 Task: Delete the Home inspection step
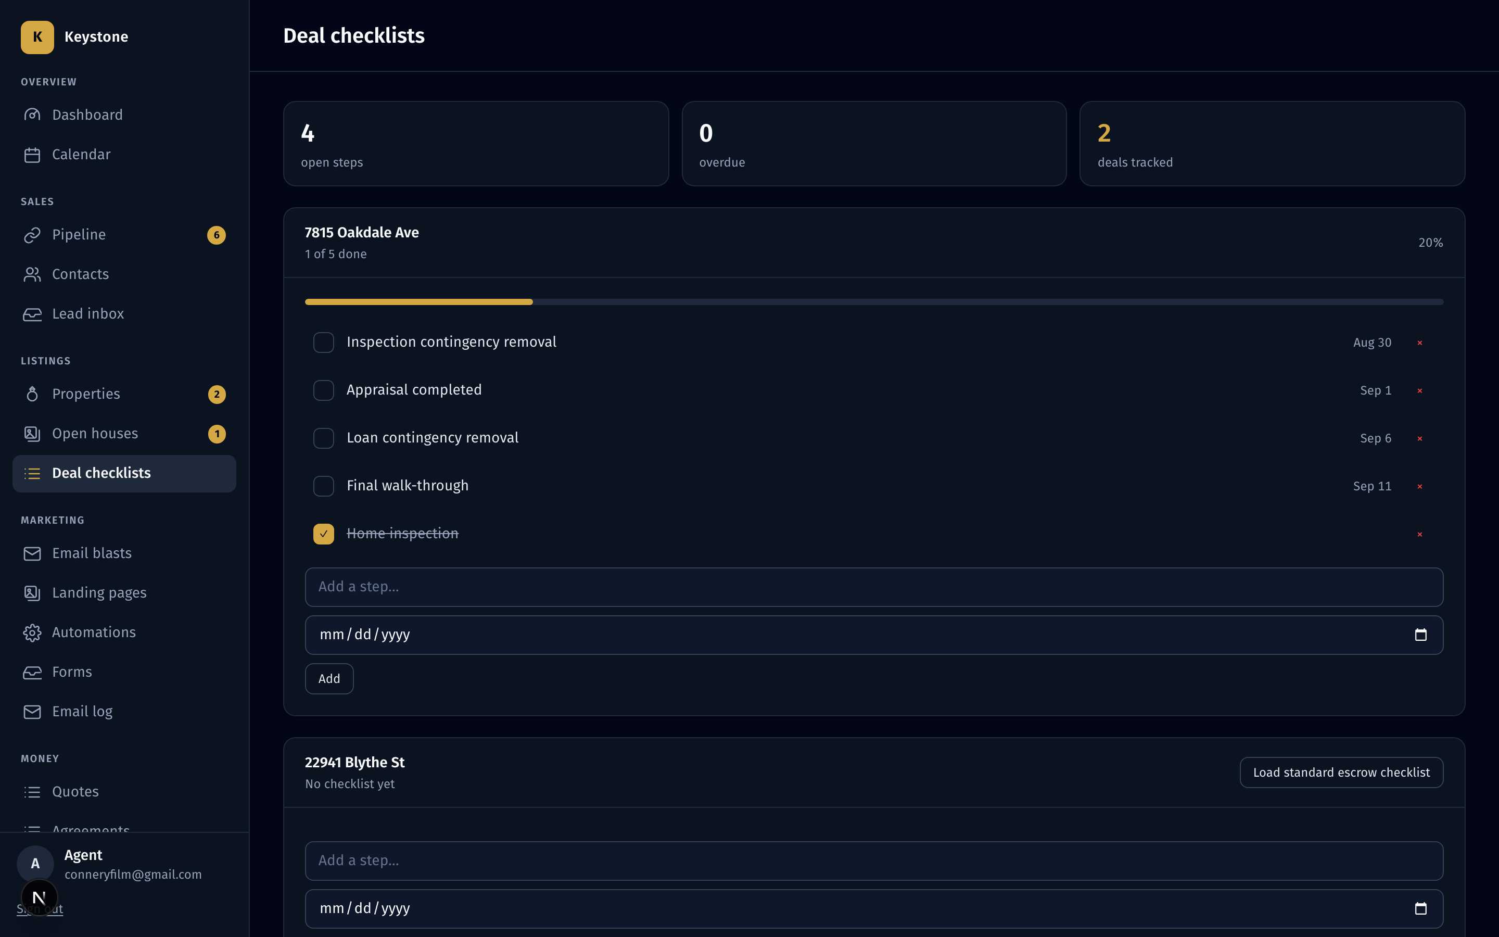point(1420,534)
